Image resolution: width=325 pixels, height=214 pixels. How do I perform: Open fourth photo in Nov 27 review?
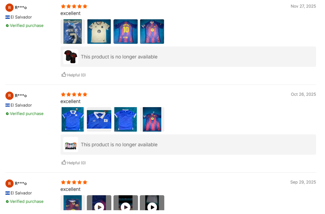click(x=152, y=32)
